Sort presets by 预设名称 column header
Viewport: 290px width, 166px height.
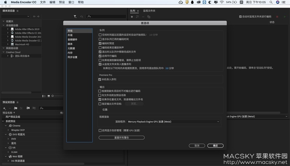(8, 113)
